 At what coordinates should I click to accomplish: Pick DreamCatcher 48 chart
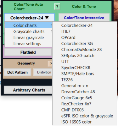click(85, 92)
